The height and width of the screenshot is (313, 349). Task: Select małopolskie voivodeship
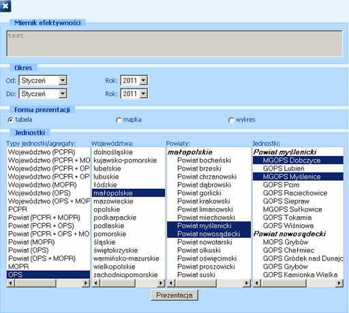point(128,193)
